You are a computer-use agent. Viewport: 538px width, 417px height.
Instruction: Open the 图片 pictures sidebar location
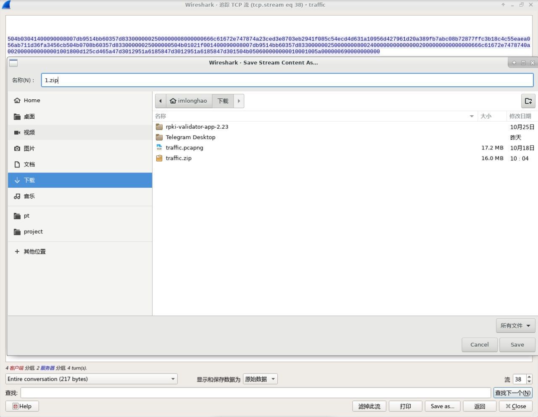click(29, 149)
